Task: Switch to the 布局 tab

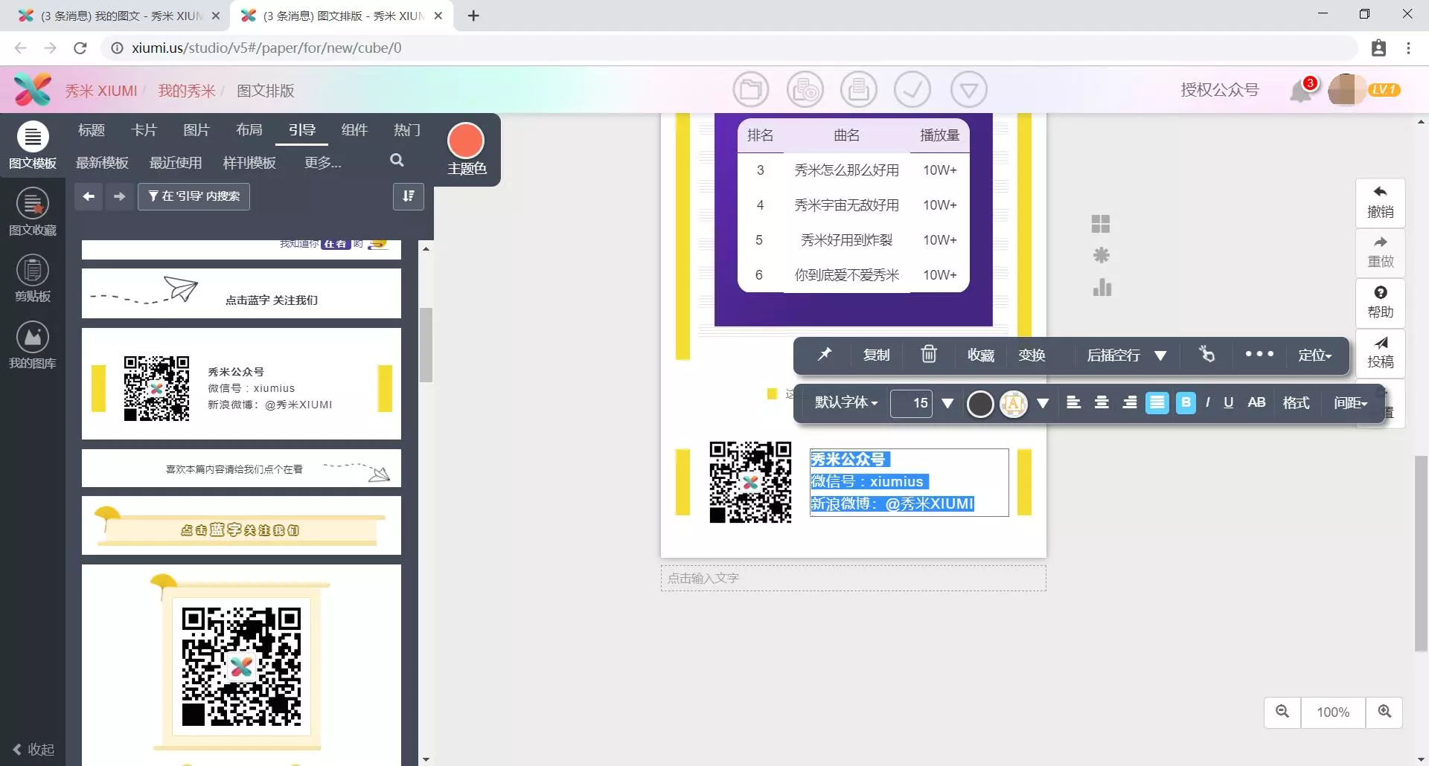Action: pyautogui.click(x=249, y=130)
